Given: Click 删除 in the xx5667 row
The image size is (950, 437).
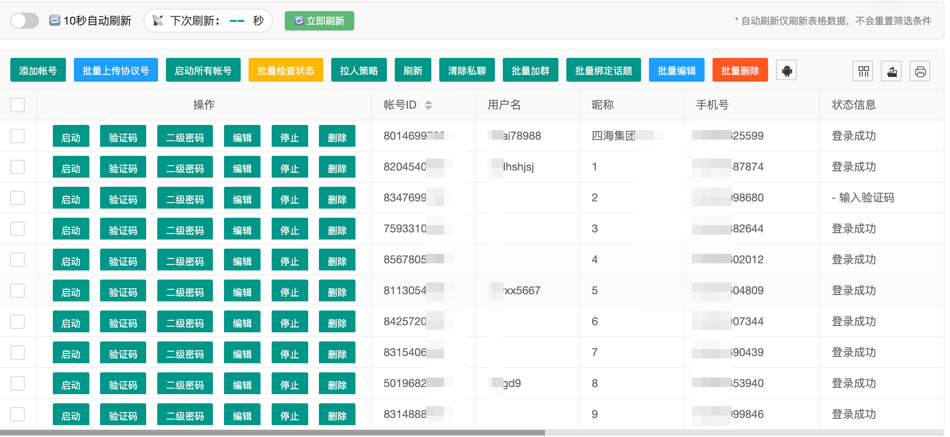Looking at the screenshot, I should 337,291.
